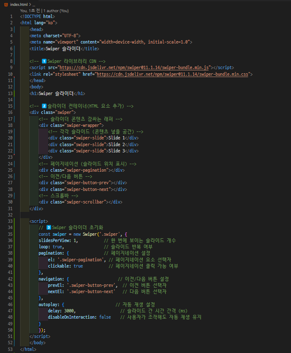The height and width of the screenshot is (353, 291).
Task: Select line number 50 in the gutter
Action: [x=10, y=330]
